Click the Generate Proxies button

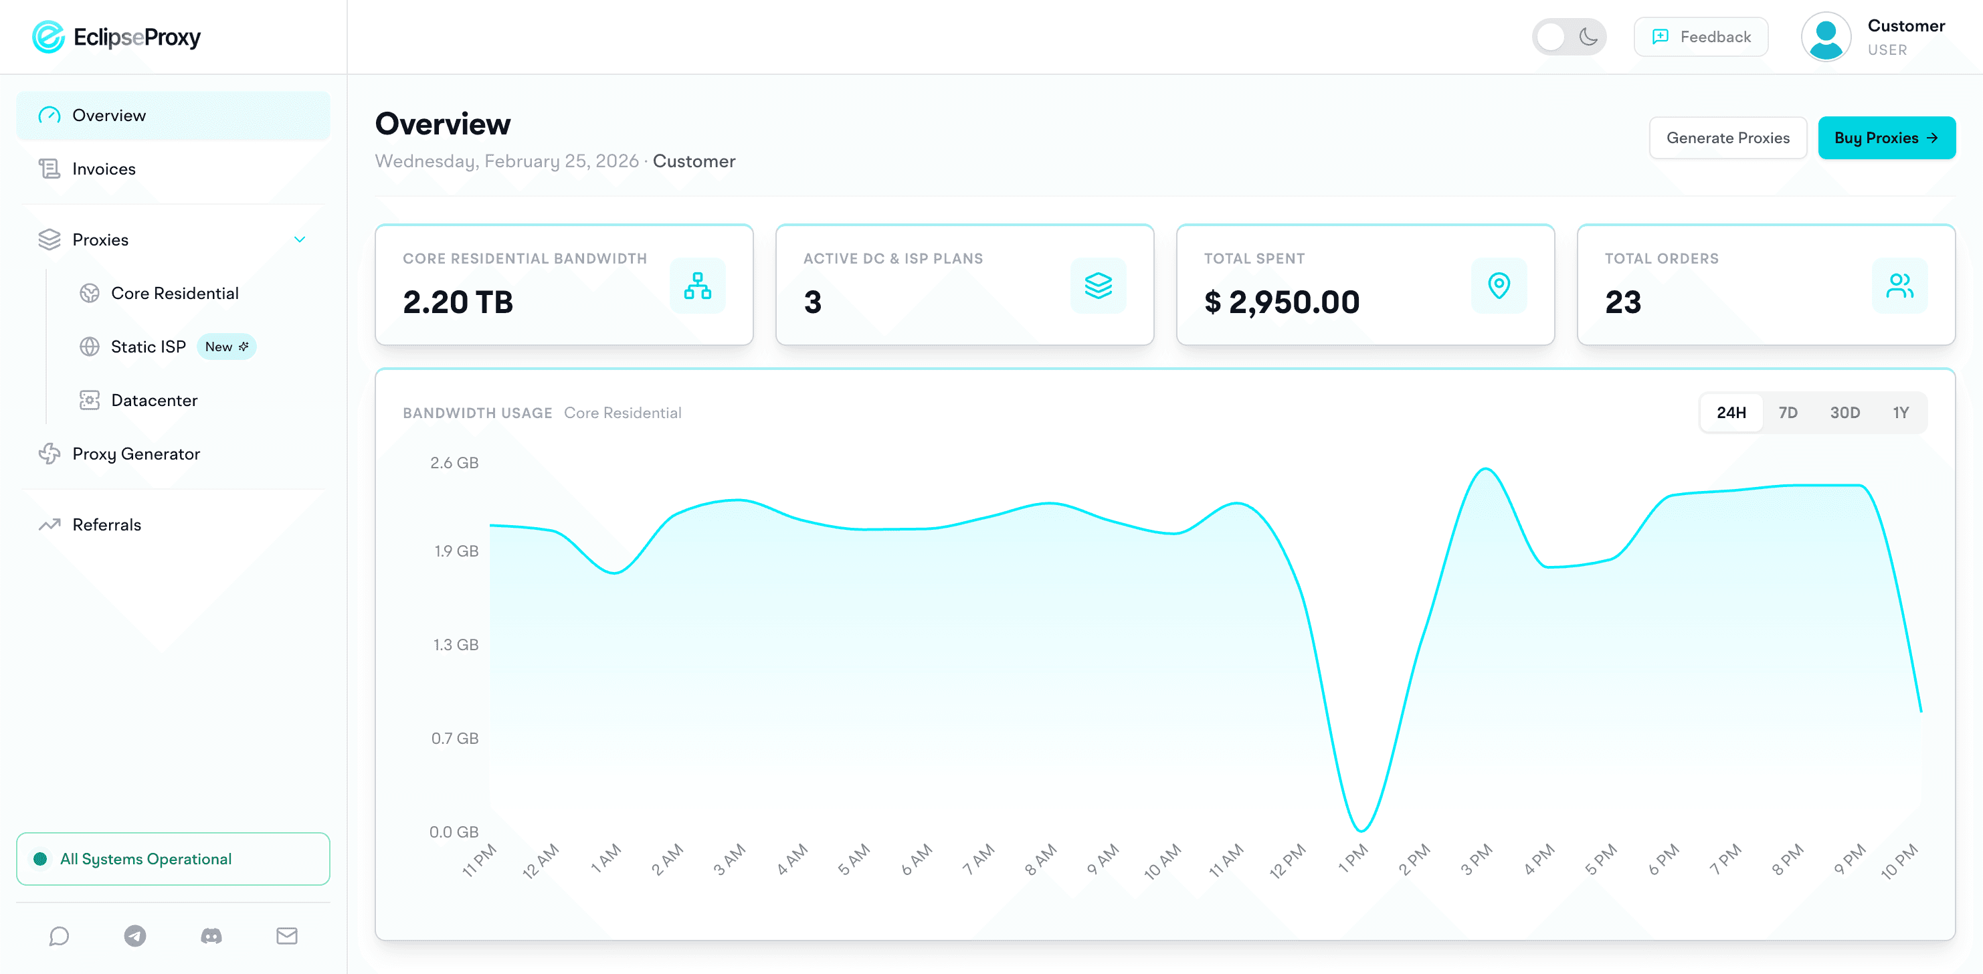point(1728,137)
